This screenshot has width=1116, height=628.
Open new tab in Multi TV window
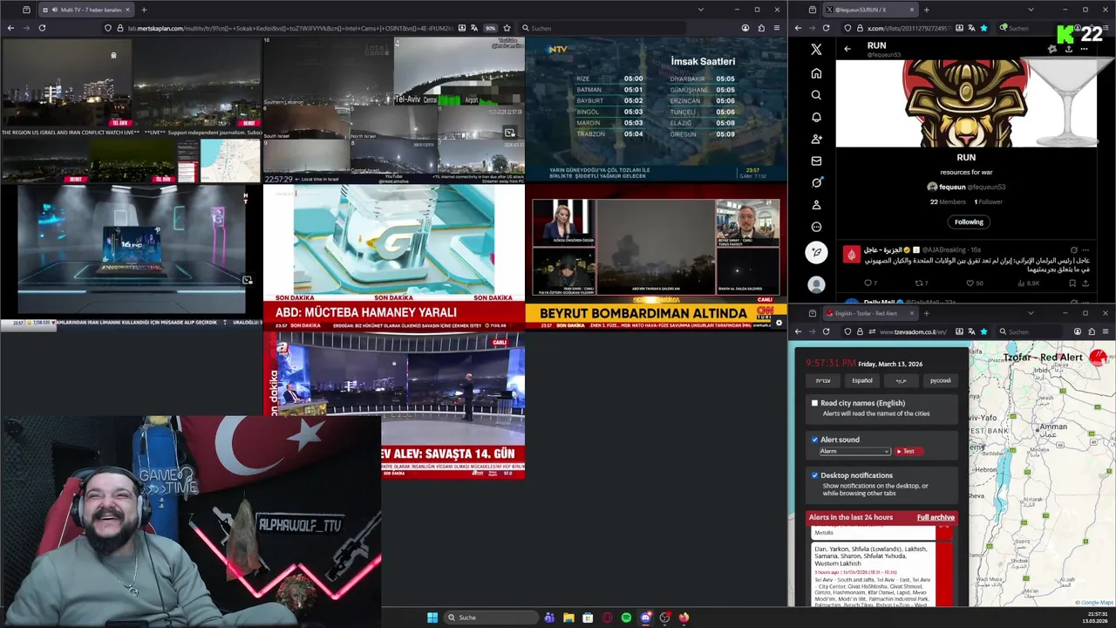(144, 10)
